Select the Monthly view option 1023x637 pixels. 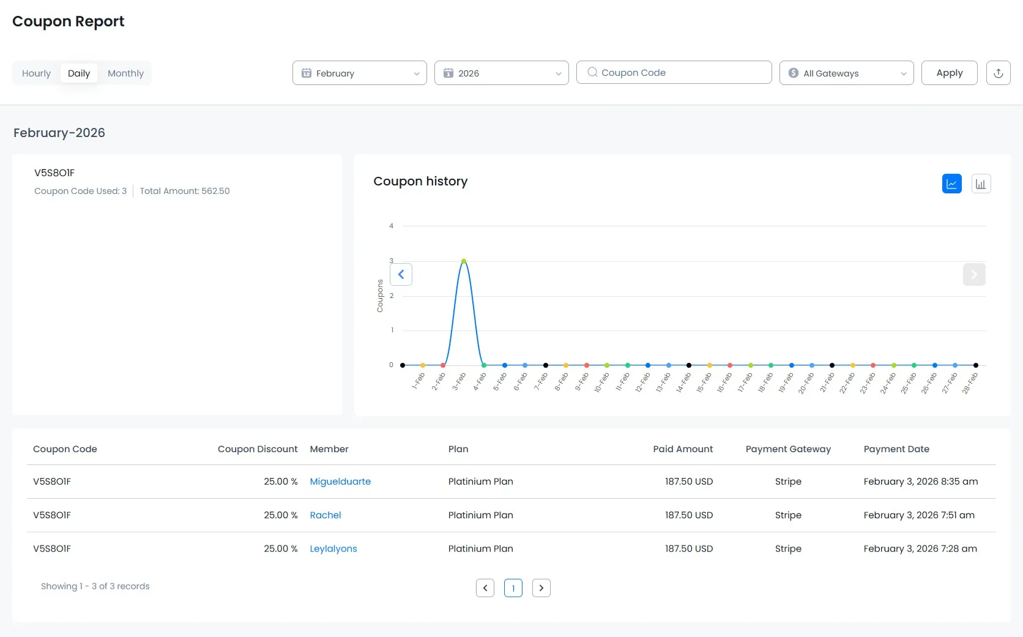point(125,73)
